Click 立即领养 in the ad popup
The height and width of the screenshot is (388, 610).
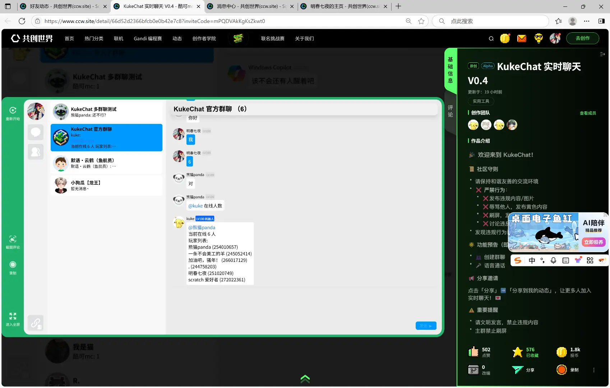click(593, 242)
